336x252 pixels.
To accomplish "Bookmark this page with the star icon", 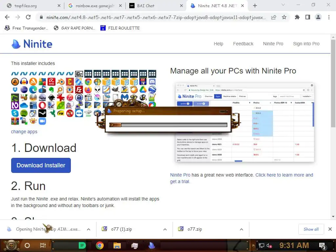I will pyautogui.click(x=284, y=17).
